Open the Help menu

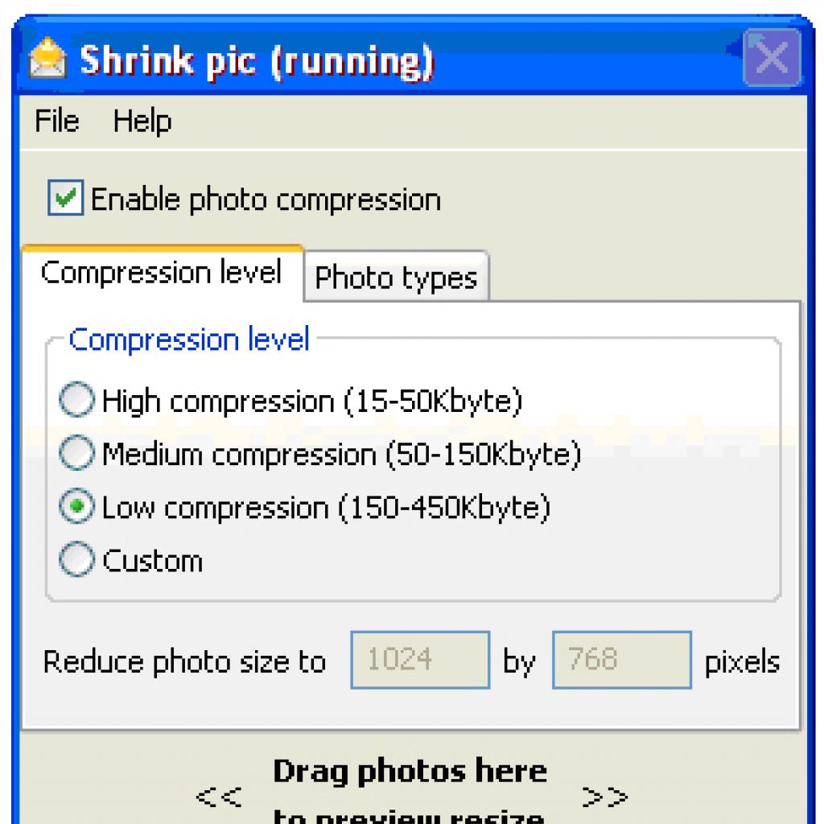pyautogui.click(x=142, y=121)
